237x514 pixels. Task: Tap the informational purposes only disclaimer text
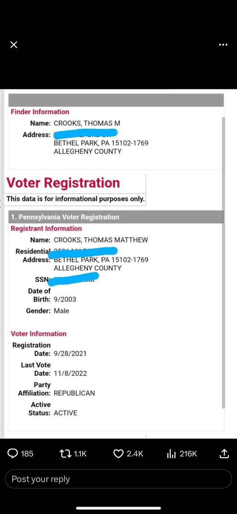tap(75, 199)
